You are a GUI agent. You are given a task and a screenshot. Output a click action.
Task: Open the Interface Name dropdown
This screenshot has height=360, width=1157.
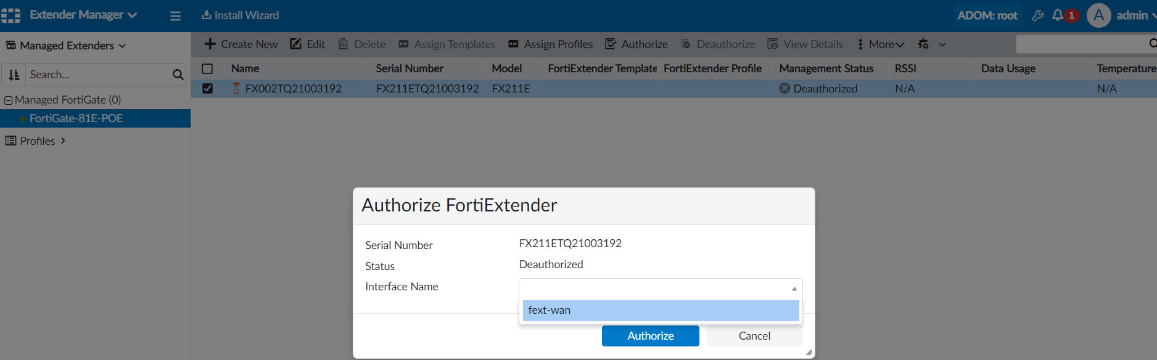[x=660, y=288]
